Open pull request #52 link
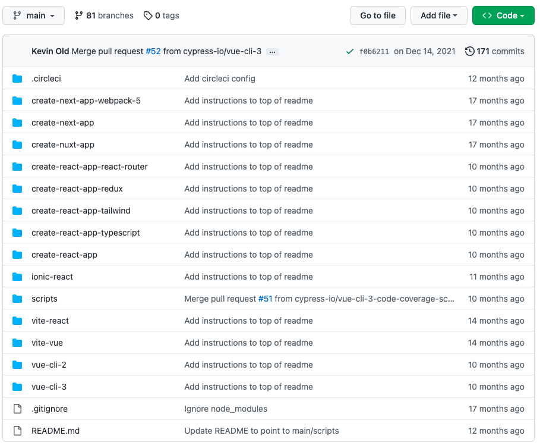Image resolution: width=540 pixels, height=448 pixels. [x=153, y=51]
